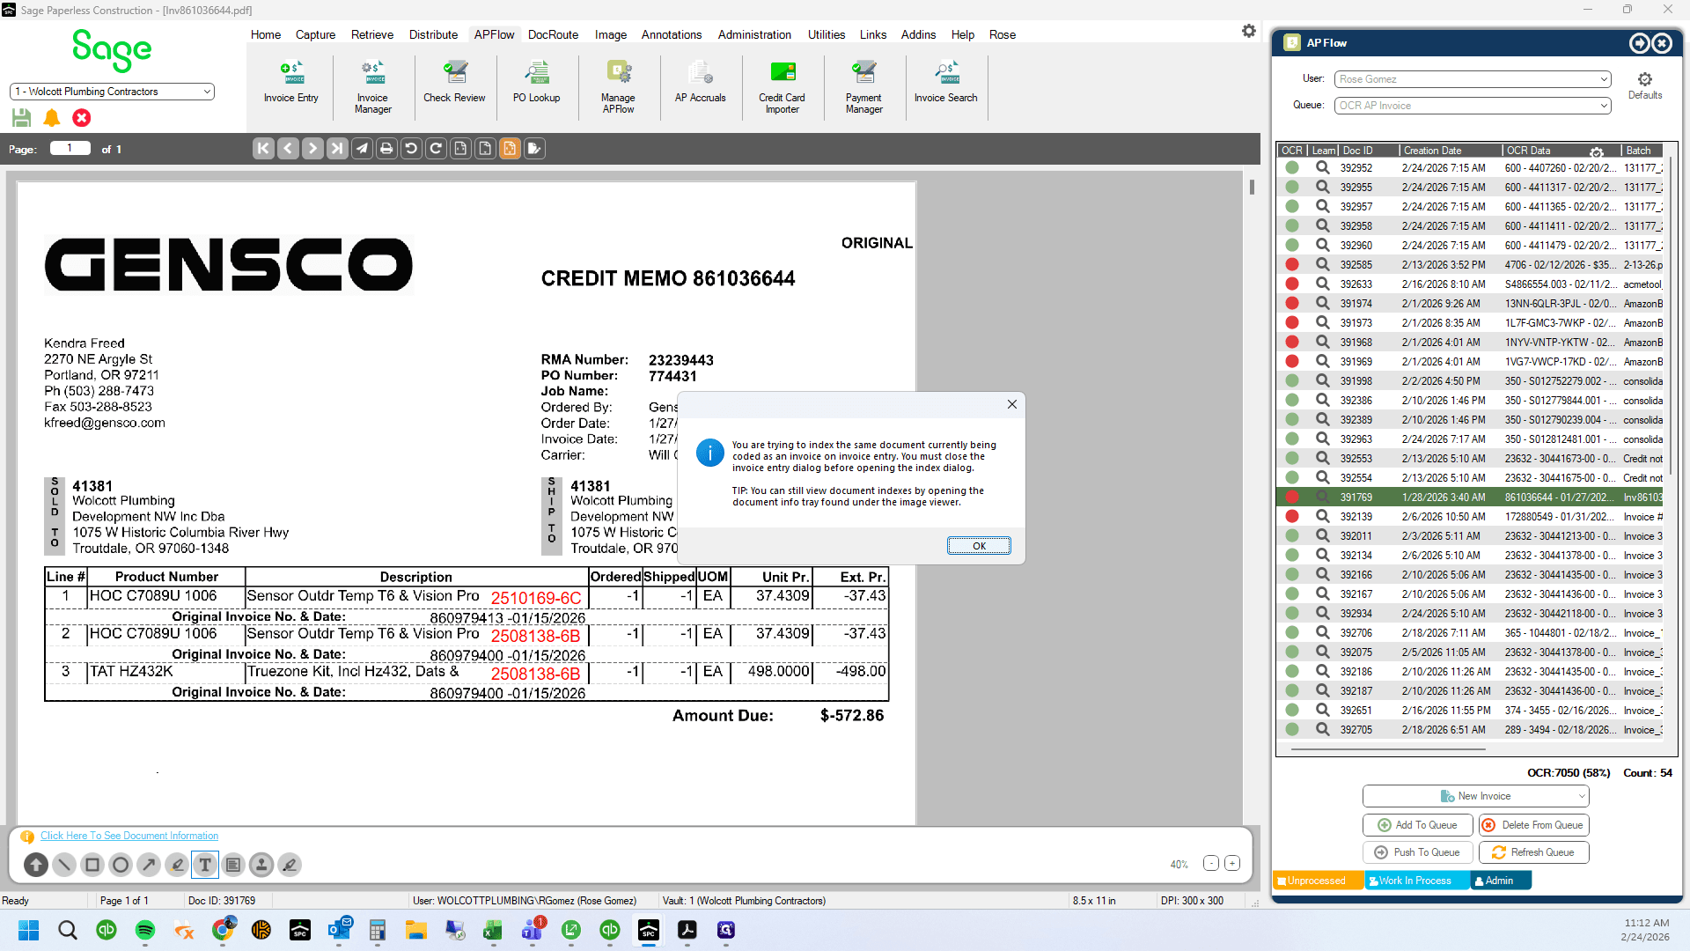Select the note annotation tool
Viewport: 1690px width, 951px height.
[x=233, y=865]
